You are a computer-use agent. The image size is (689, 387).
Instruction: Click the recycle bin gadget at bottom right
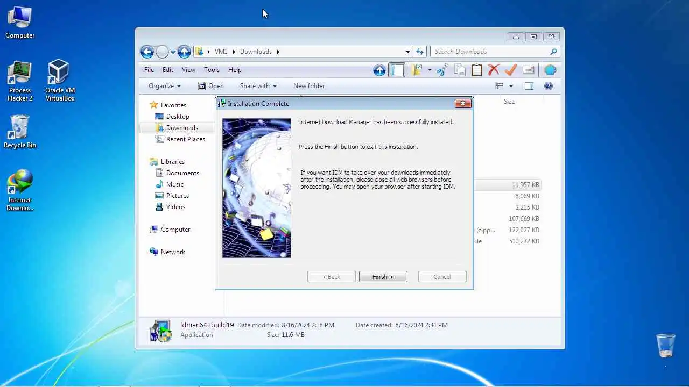click(x=665, y=345)
